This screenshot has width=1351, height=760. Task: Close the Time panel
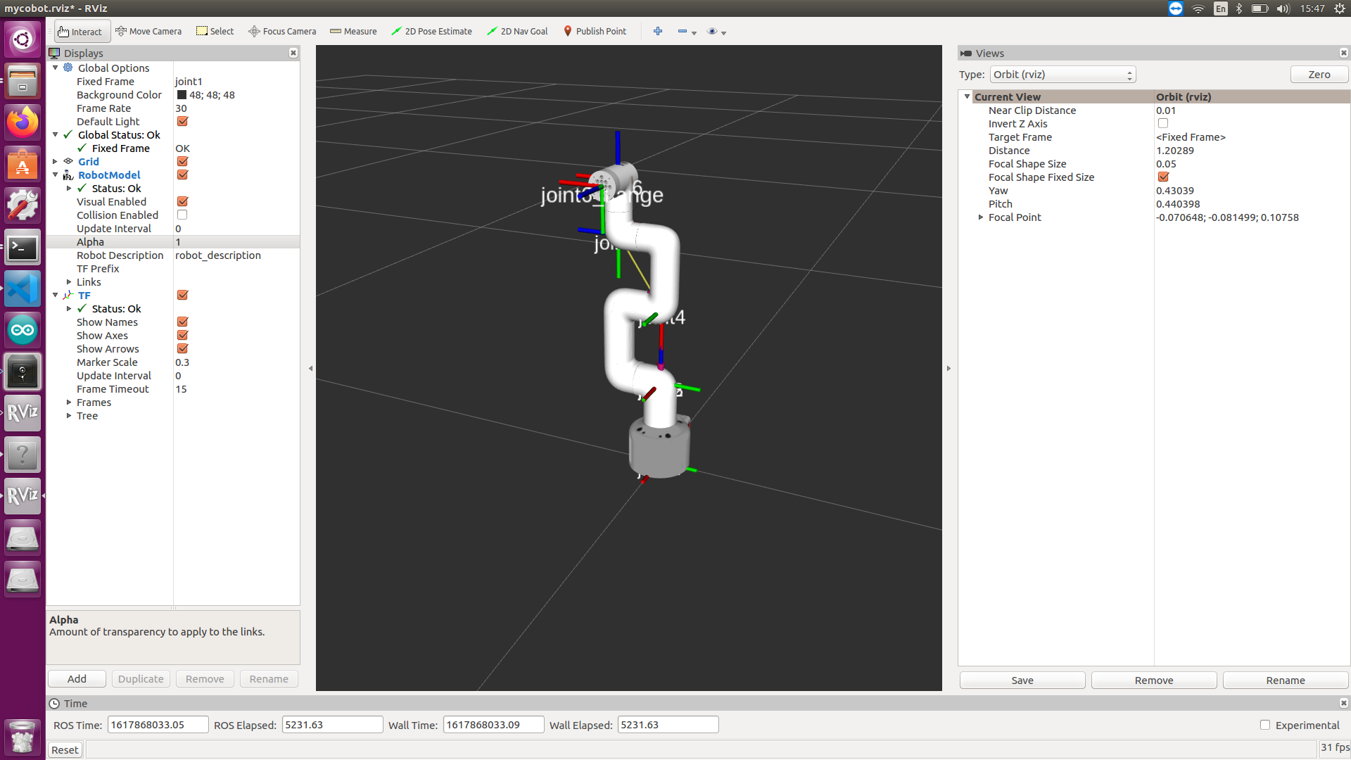point(1343,703)
